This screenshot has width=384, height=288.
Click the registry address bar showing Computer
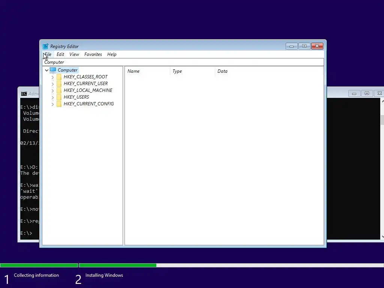click(x=183, y=62)
